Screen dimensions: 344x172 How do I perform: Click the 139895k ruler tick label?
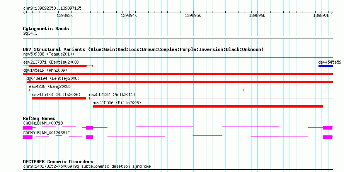[x=193, y=15]
